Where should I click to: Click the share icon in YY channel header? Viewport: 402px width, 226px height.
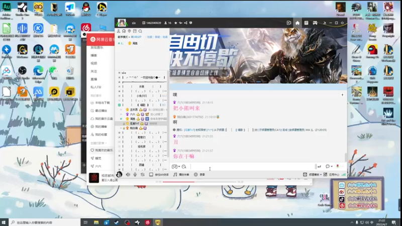pos(185,23)
